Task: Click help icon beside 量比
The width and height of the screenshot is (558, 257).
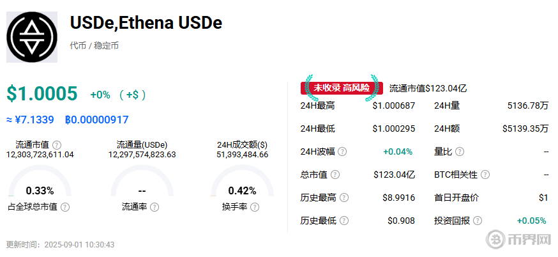Action: click(x=459, y=152)
